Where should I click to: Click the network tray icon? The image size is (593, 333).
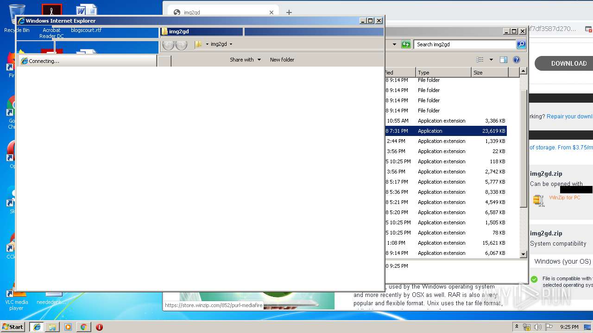[x=527, y=327]
